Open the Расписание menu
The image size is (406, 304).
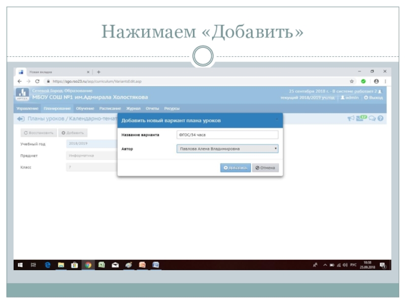click(110, 108)
